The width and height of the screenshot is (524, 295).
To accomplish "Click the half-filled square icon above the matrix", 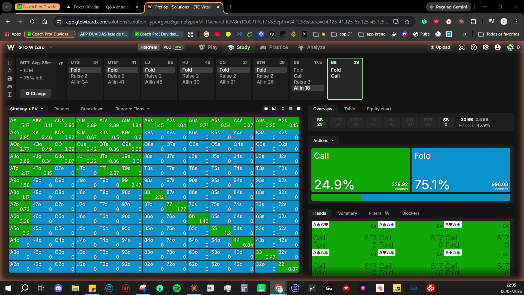I will tap(274, 109).
